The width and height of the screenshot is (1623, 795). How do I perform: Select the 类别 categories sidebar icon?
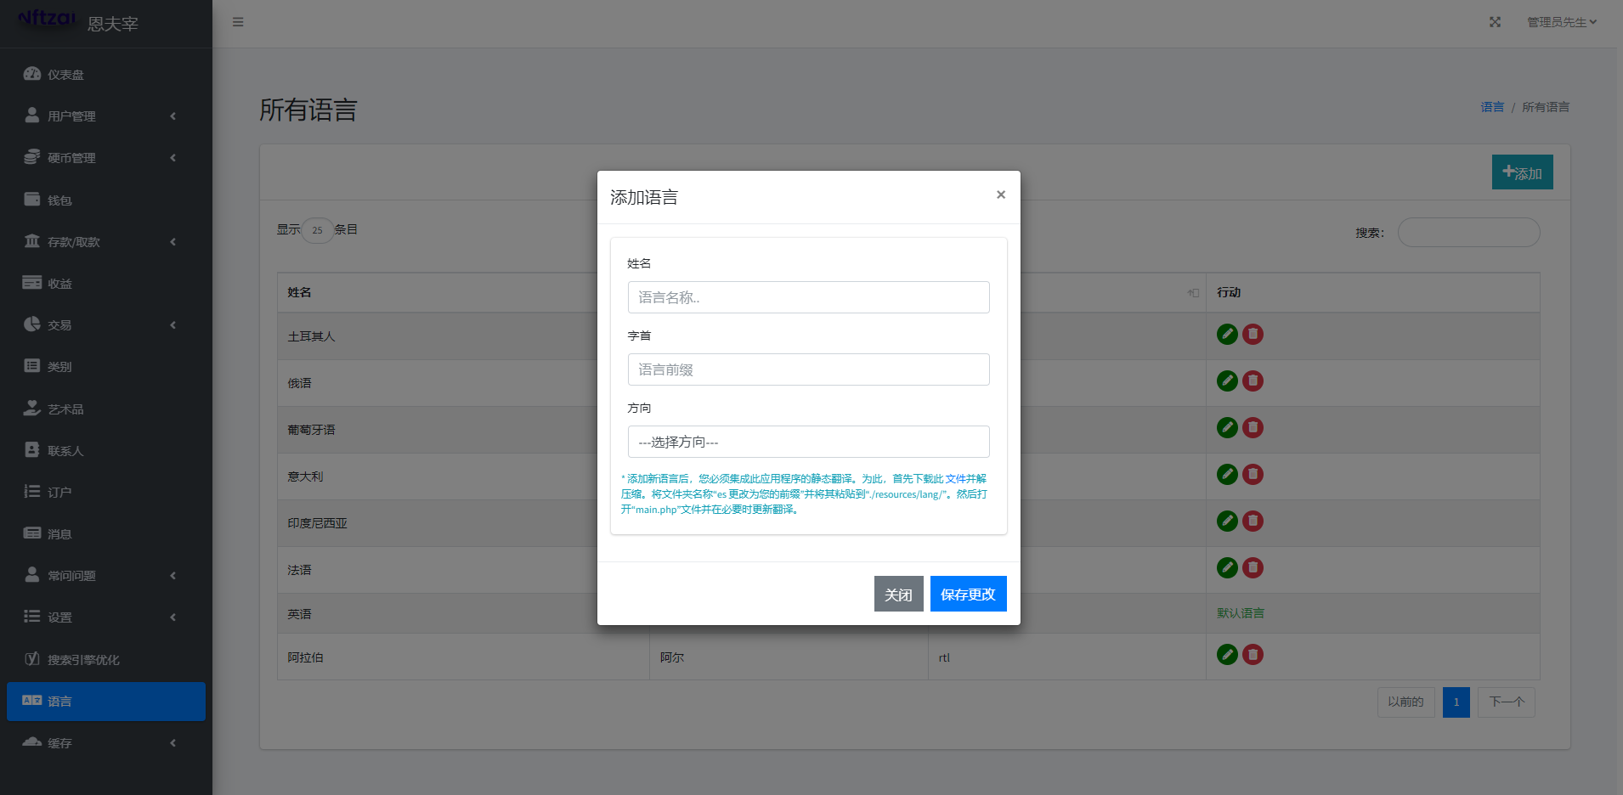pos(31,366)
